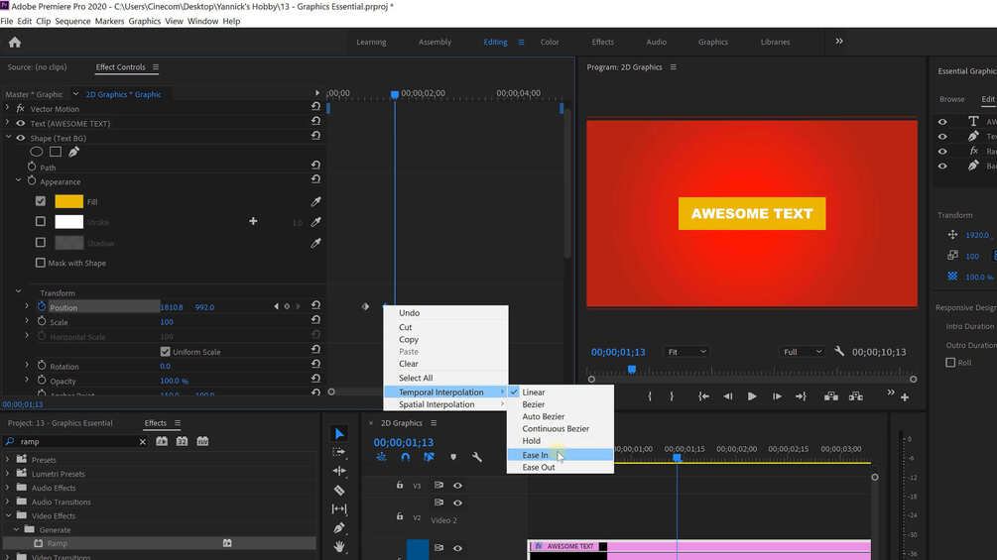Expand the Audio Transitions folder
Viewport: 997px width, 560px height.
point(8,501)
